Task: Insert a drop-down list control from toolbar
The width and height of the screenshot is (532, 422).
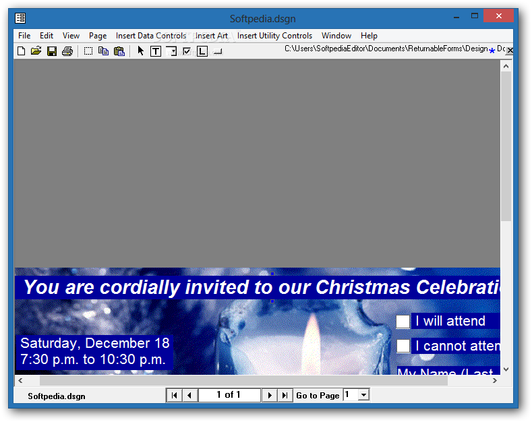Action: 171,51
